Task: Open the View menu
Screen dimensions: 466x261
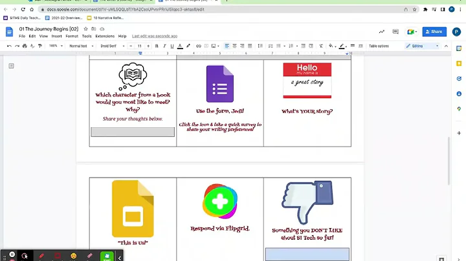Action: (43, 36)
